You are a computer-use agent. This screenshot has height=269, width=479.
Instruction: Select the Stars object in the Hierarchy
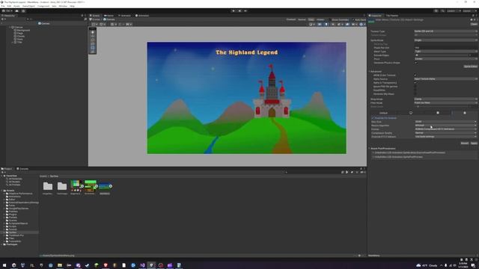(20, 39)
